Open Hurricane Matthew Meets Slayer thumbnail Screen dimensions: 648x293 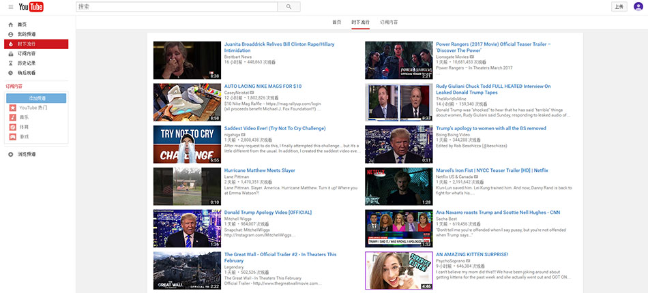click(x=187, y=187)
